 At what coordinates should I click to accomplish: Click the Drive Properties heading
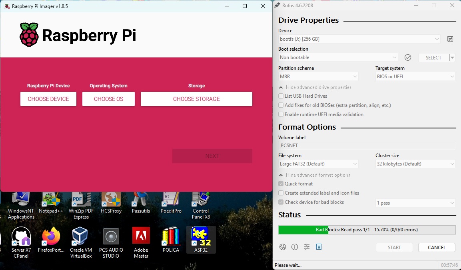(308, 20)
